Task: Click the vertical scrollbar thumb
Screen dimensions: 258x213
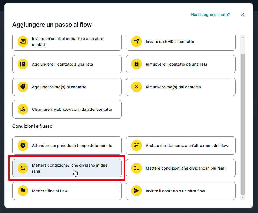Action: pos(243,124)
